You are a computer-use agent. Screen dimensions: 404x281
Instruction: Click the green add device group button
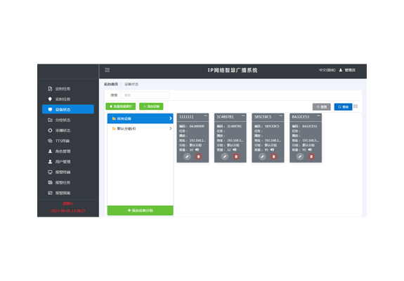click(140, 210)
